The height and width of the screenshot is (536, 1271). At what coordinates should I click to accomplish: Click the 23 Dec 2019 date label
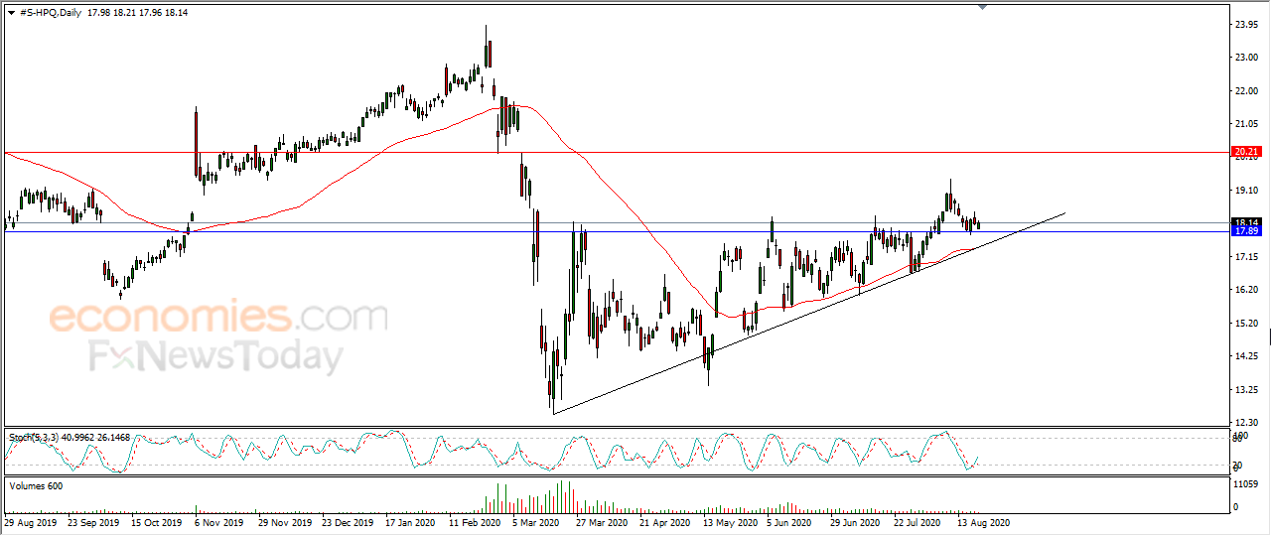pos(350,521)
